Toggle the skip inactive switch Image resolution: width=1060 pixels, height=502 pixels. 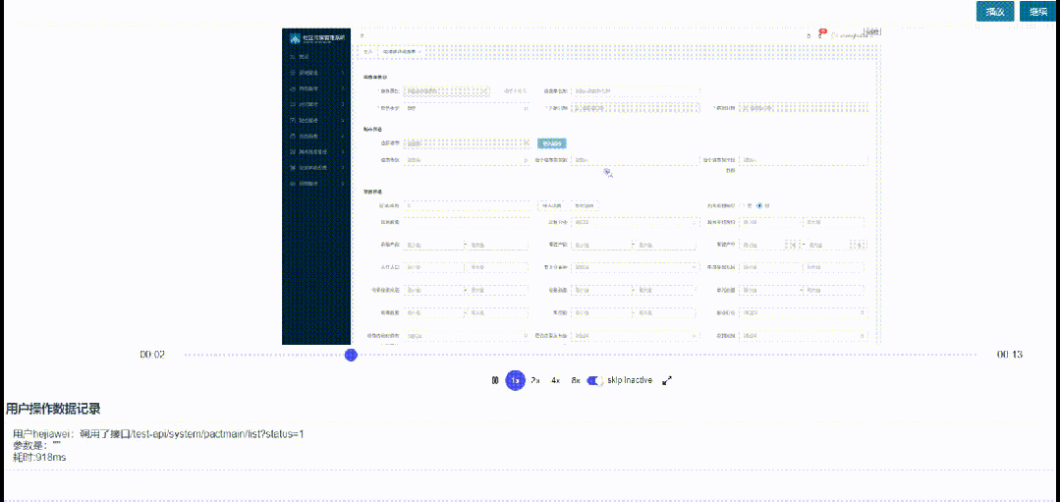[x=595, y=381]
